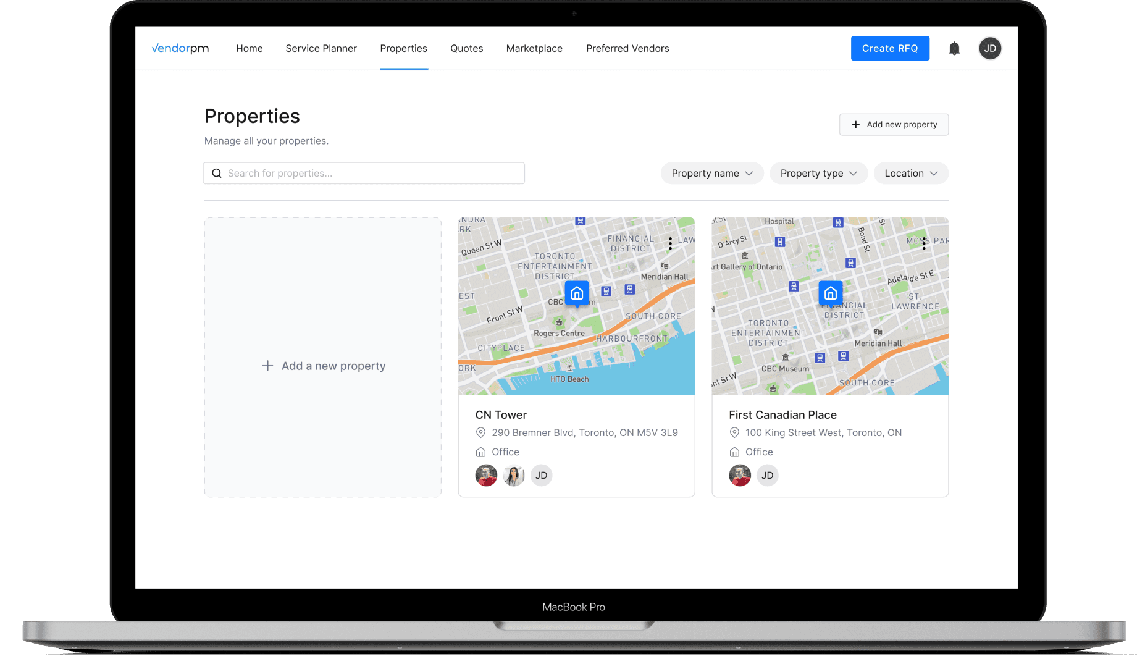Click the Add new property button
The width and height of the screenshot is (1145, 656).
[x=894, y=125]
